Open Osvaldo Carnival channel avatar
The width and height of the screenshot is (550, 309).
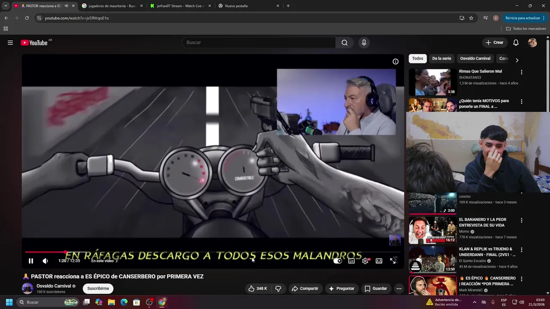click(x=27, y=288)
